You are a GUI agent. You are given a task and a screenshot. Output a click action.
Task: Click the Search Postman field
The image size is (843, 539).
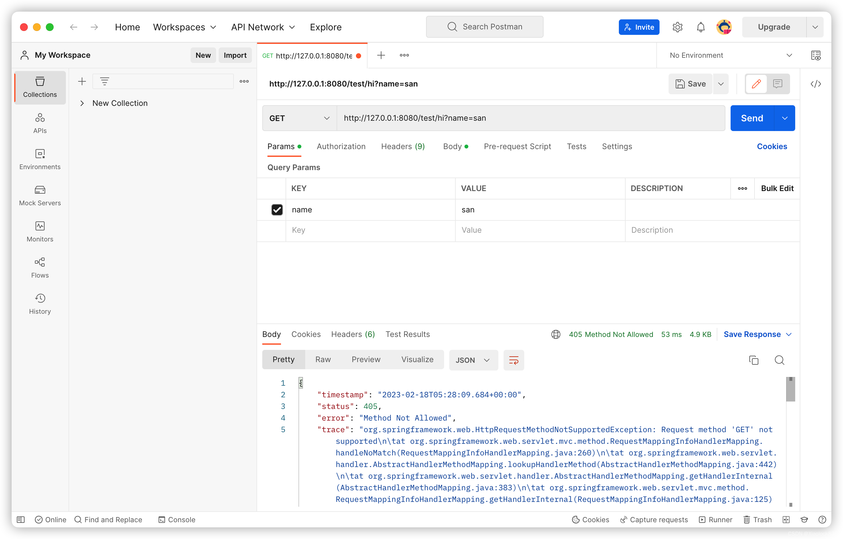(484, 26)
